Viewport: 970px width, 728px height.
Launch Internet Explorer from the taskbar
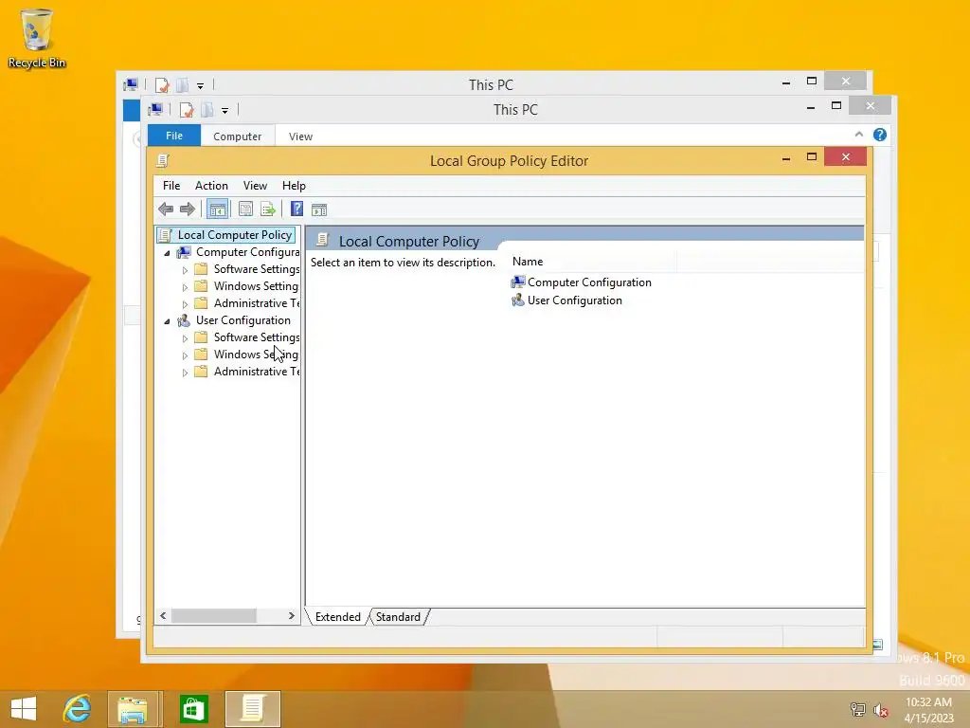78,709
